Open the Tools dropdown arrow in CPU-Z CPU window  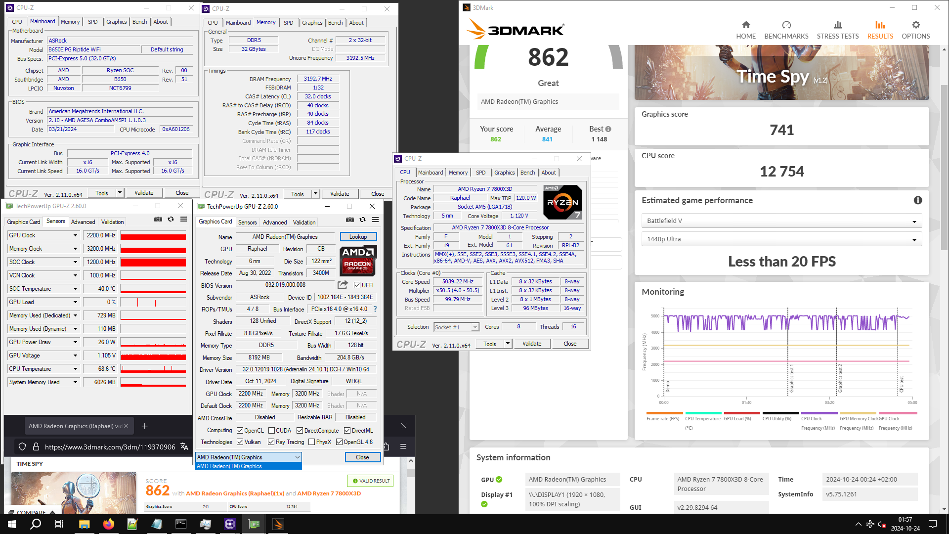tap(508, 344)
